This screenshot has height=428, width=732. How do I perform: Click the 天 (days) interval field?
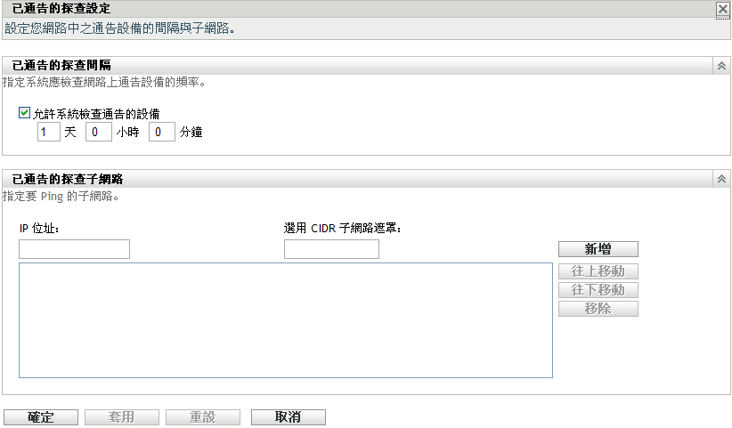(x=49, y=132)
